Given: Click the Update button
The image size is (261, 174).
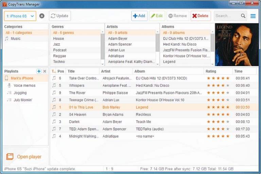Looking at the screenshot, I should click(x=60, y=16).
